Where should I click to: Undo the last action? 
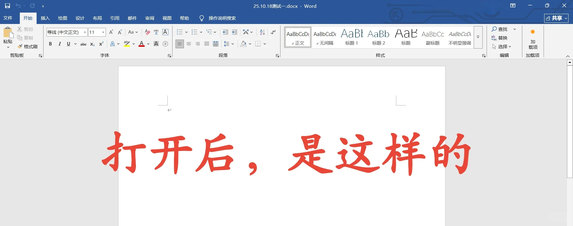18,6
